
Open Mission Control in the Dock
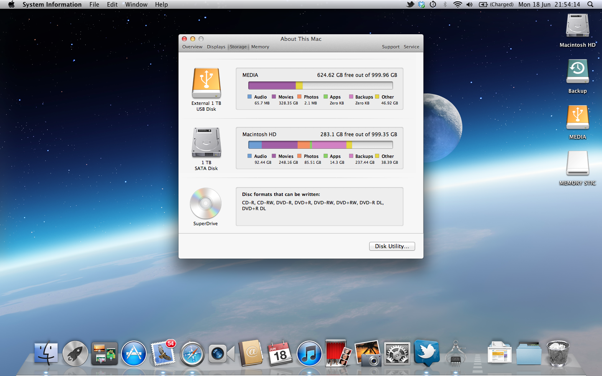(x=105, y=353)
